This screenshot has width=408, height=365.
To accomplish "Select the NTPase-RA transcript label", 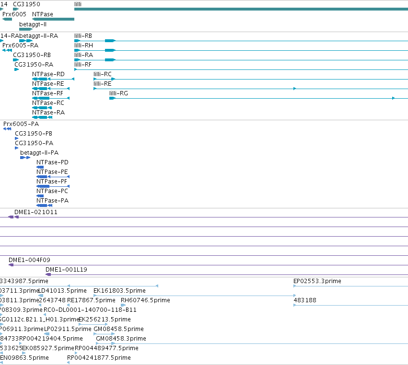I will click(48, 113).
